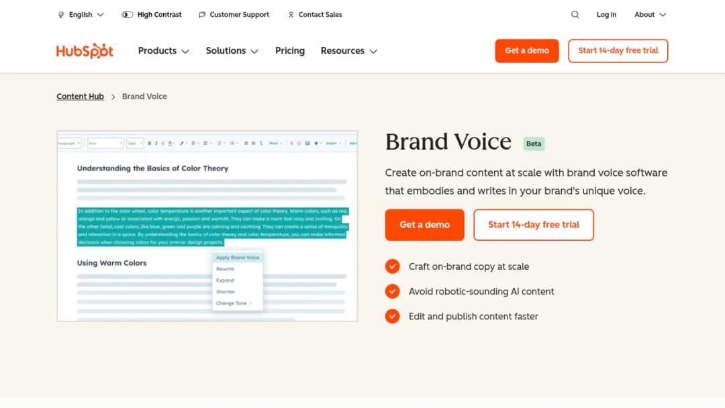This screenshot has width=725, height=408.
Task: Click the chat icon beside Customer Support
Action: pyautogui.click(x=202, y=15)
